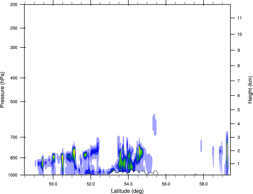Image resolution: width=253 pixels, height=194 pixels.
Task: Click the terrain outline bump near latitude 55.5
Action: coord(156,173)
